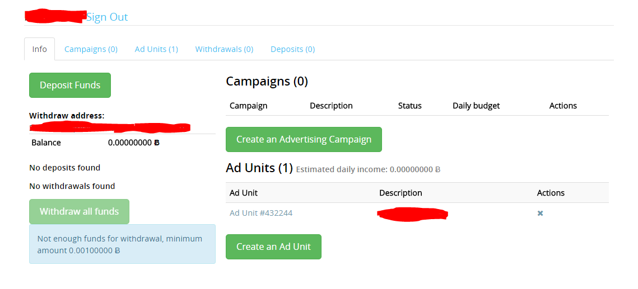Click the Estimated daily income text
This screenshot has width=638, height=289.
(x=367, y=169)
